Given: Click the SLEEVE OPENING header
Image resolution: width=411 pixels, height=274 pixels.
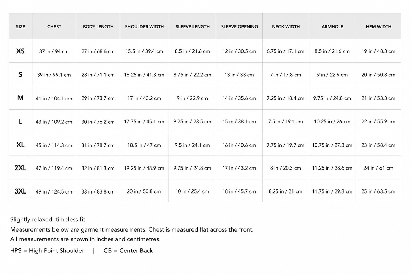Looking at the screenshot, I should (x=239, y=27).
